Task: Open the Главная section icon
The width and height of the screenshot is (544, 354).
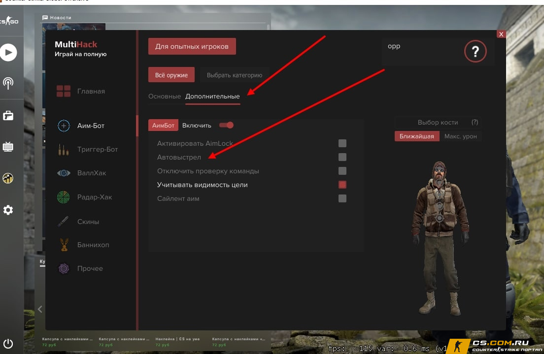Action: (64, 91)
